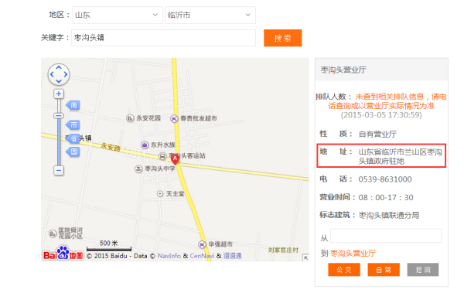Open the 山东 province dropdown
Screen dimensions: 464x293
click(x=118, y=15)
